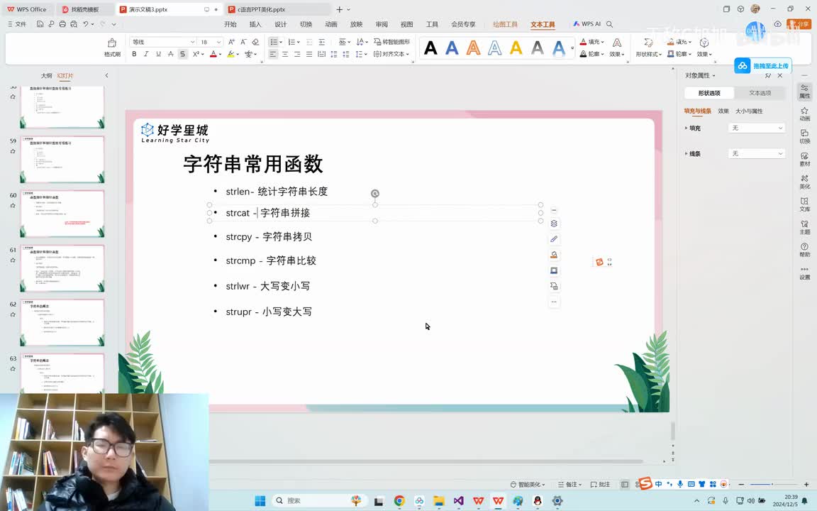Justify the text alignment

[x=309, y=54]
